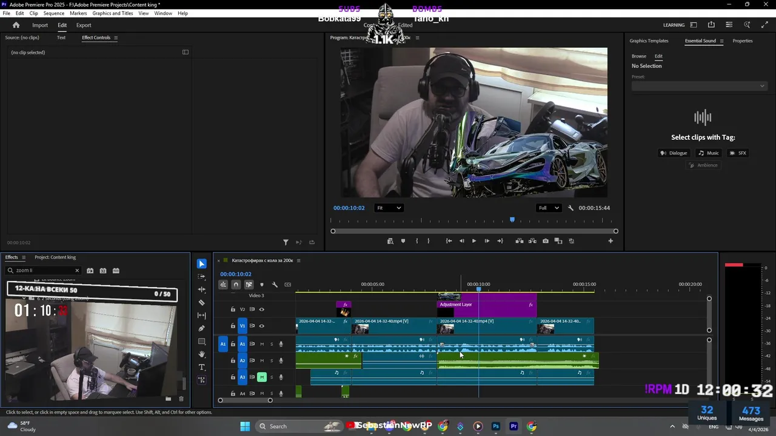Open the Full playback resolution dropdown
776x436 pixels.
click(x=549, y=208)
